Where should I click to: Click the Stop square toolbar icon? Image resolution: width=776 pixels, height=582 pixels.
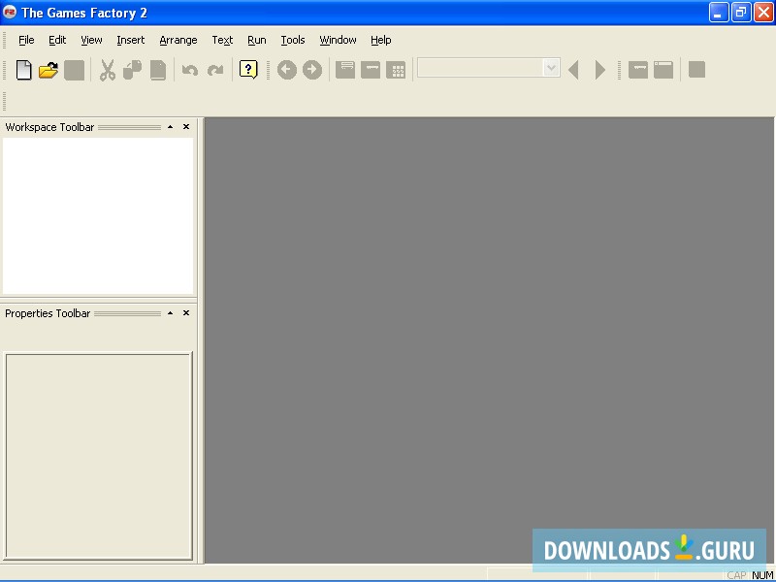pyautogui.click(x=696, y=70)
